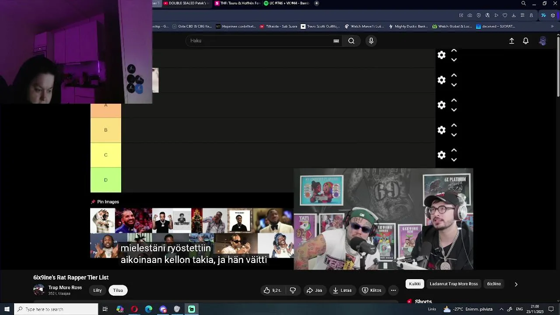Select the Kaikki filter chip
Viewport: 560px width, 315px height.
[x=415, y=284]
